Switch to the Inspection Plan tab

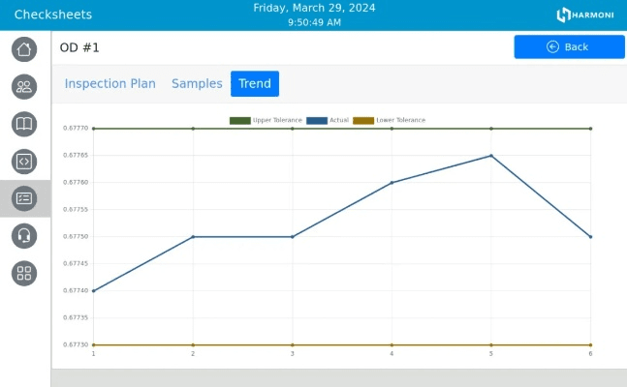coord(110,84)
